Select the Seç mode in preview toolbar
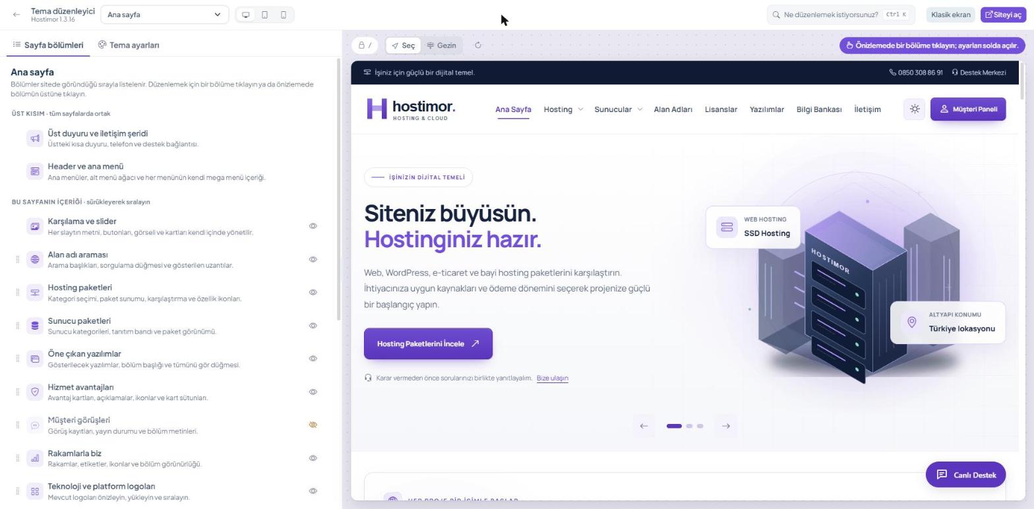1034x509 pixels. (403, 45)
